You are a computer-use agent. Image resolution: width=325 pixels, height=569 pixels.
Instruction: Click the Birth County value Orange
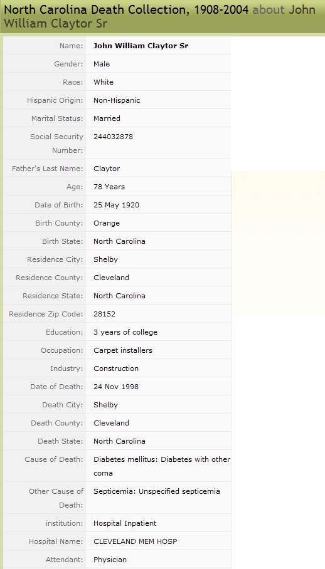pyautogui.click(x=107, y=223)
